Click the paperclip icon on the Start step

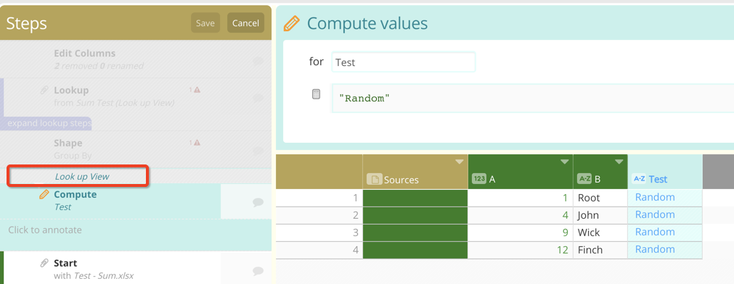(x=44, y=263)
